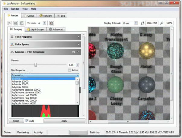Expand the Tone Mapping section

[45, 37]
